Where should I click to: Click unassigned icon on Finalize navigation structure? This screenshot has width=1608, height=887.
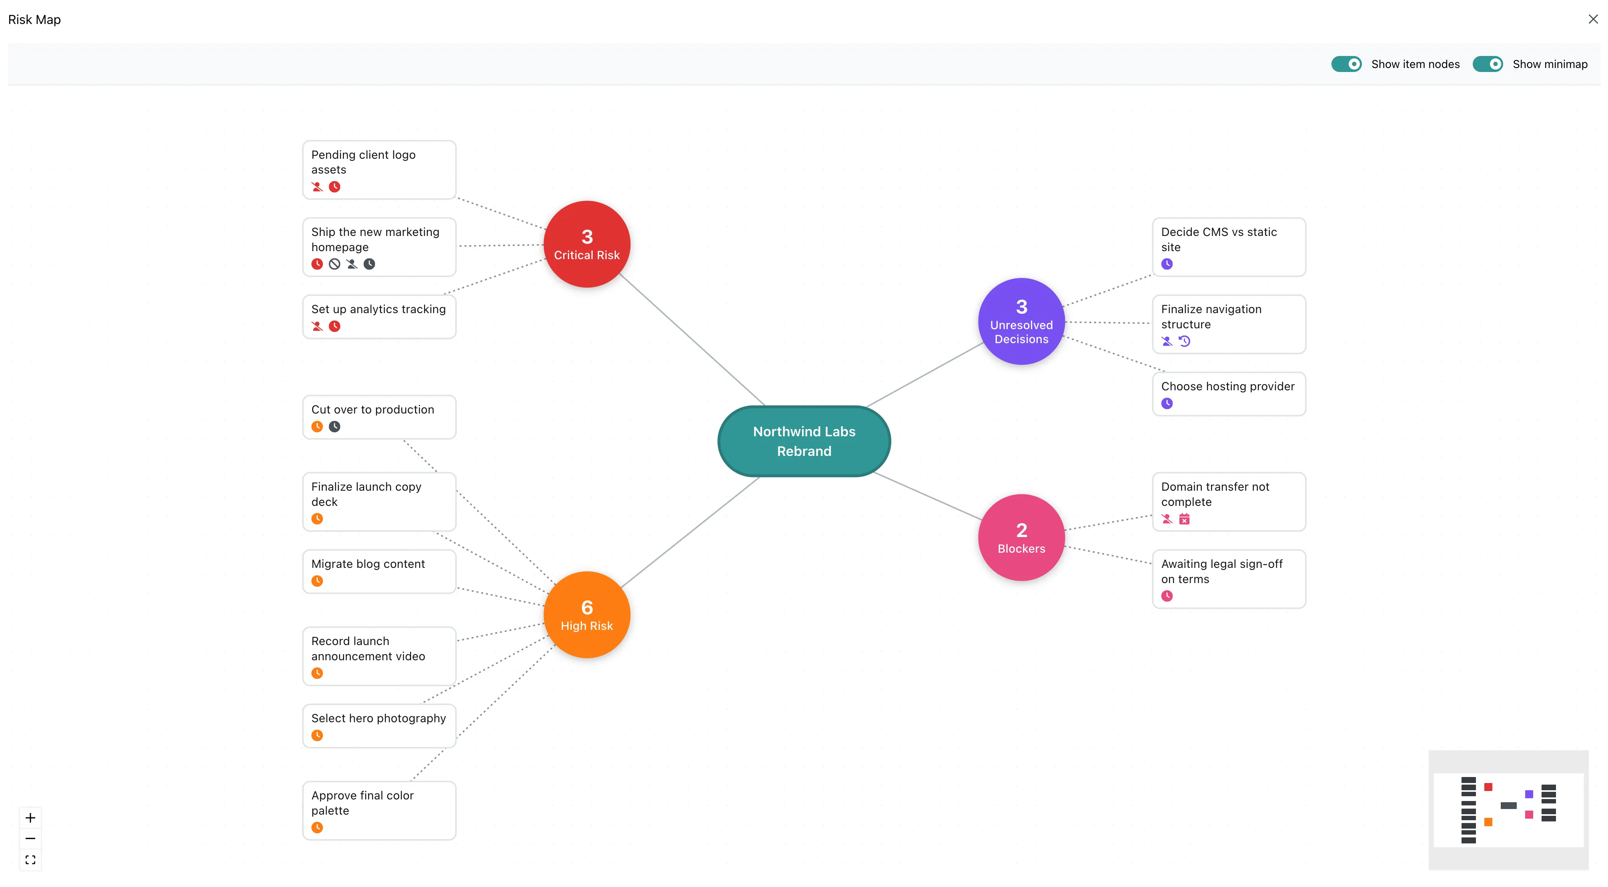[x=1167, y=341]
